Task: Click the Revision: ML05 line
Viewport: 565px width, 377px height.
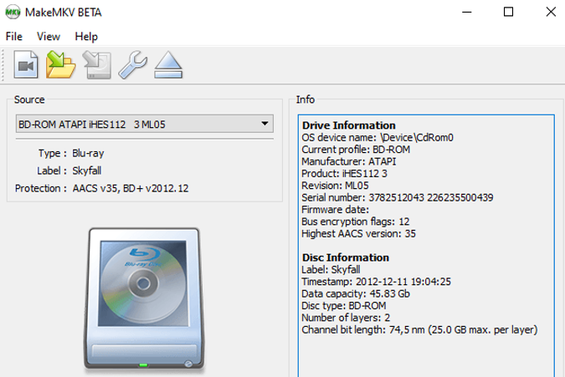Action: (x=335, y=186)
